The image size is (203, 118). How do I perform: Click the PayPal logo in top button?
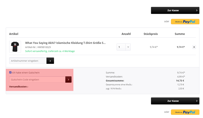(x=189, y=22)
